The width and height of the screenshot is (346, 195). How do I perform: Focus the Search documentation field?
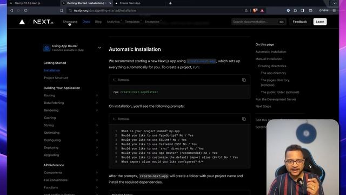tap(258, 22)
